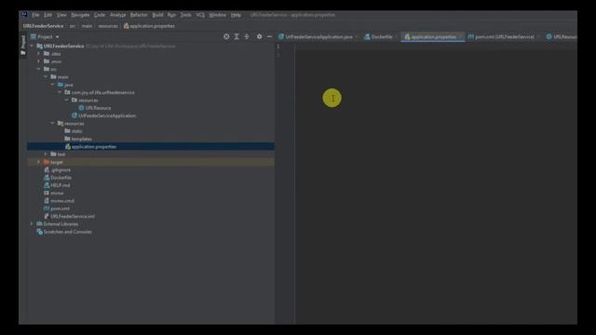Open the View menu

pyautogui.click(x=61, y=15)
